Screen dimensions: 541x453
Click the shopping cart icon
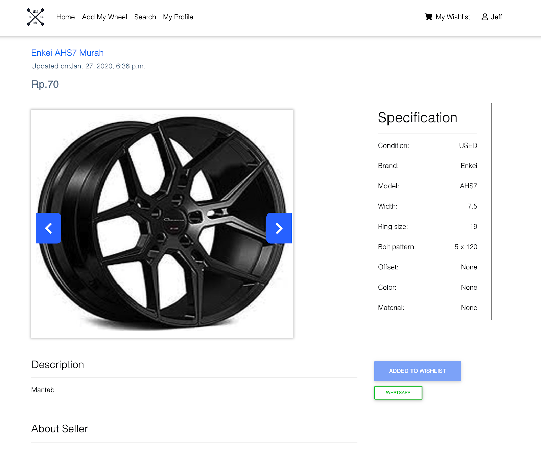pyautogui.click(x=428, y=17)
